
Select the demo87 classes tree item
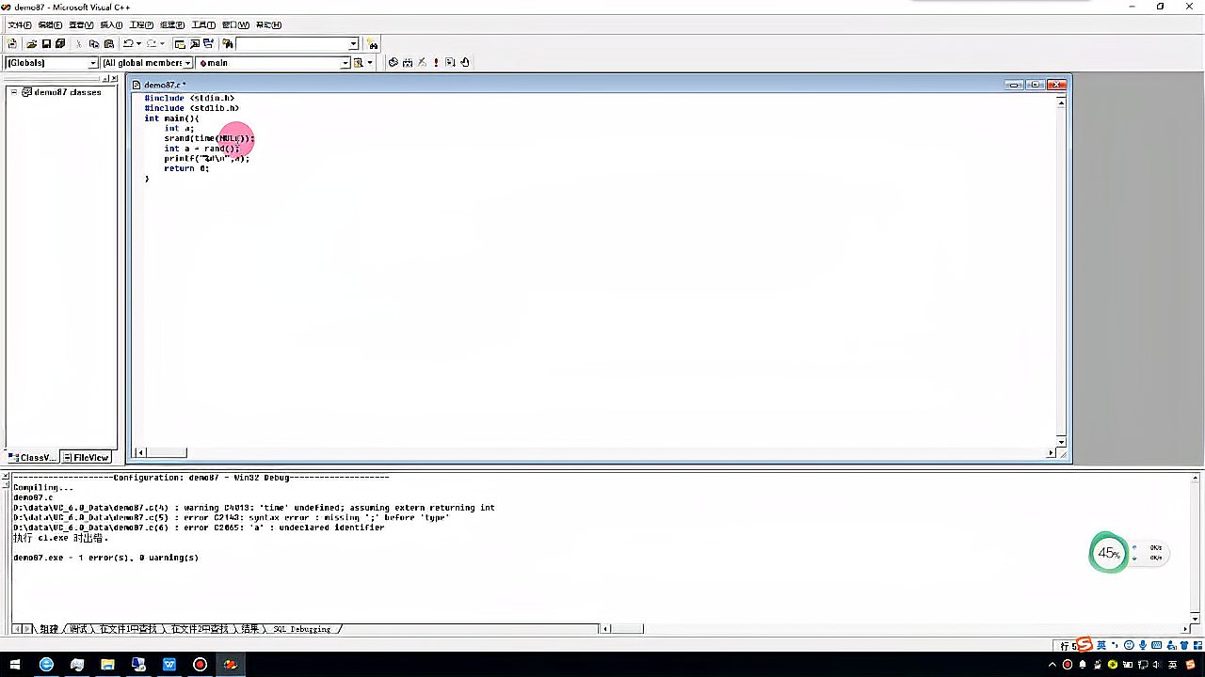click(x=67, y=92)
